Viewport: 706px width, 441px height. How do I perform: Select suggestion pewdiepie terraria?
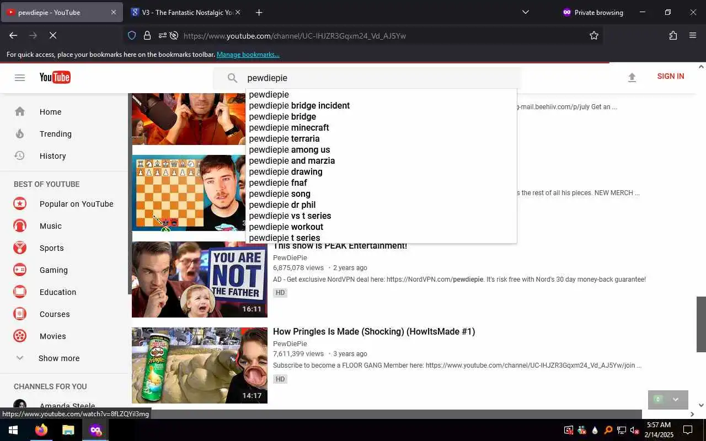pyautogui.click(x=381, y=139)
